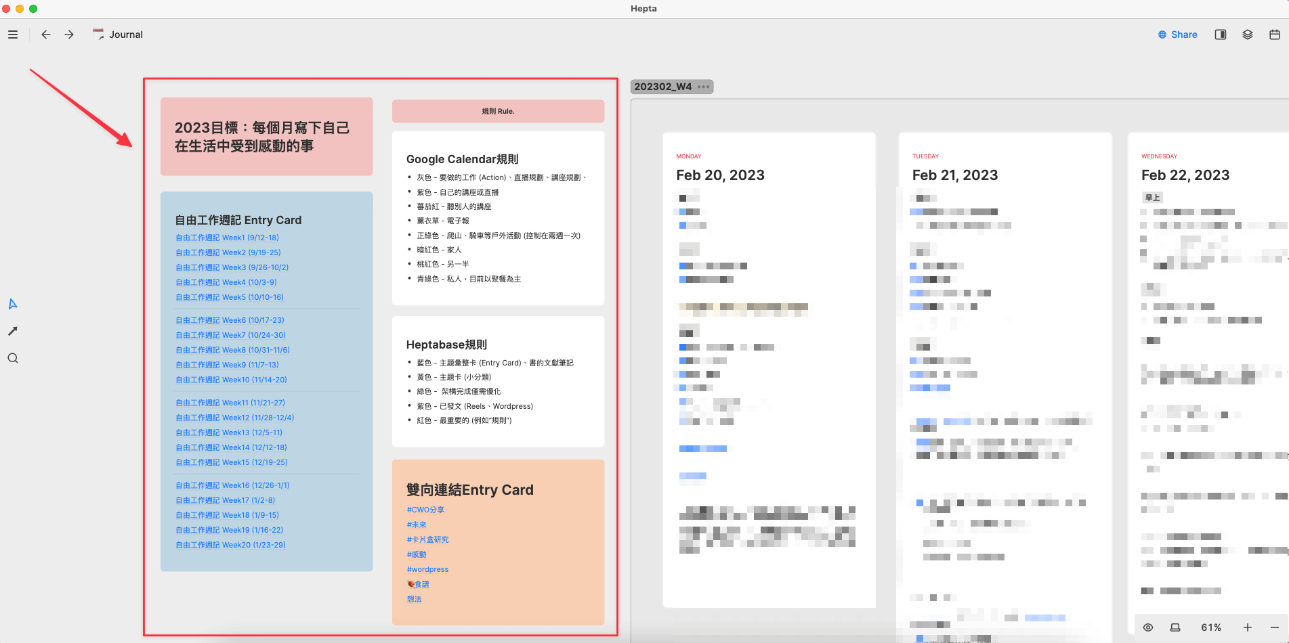Open the 自由工作週記 Week1 (9/12-18) link

227,238
